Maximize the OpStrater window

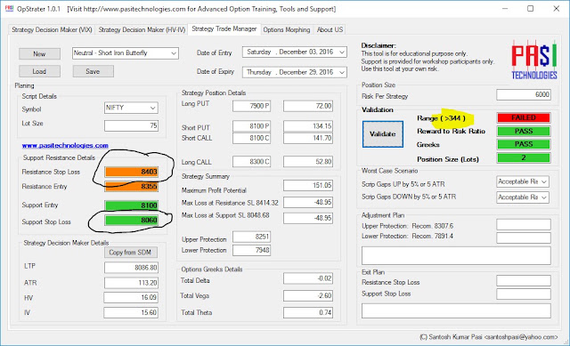click(531, 8)
